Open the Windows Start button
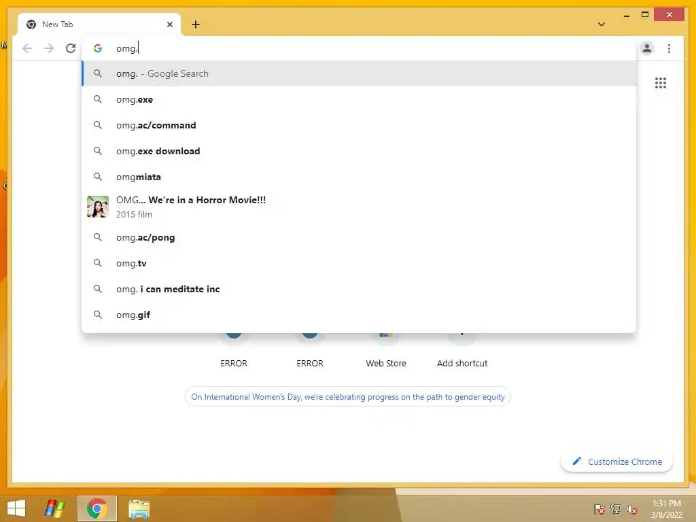 tap(16, 508)
